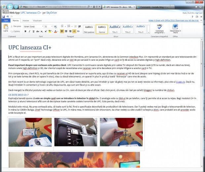Open help with the question mark icon
205x172 pixels.
[x=192, y=17]
